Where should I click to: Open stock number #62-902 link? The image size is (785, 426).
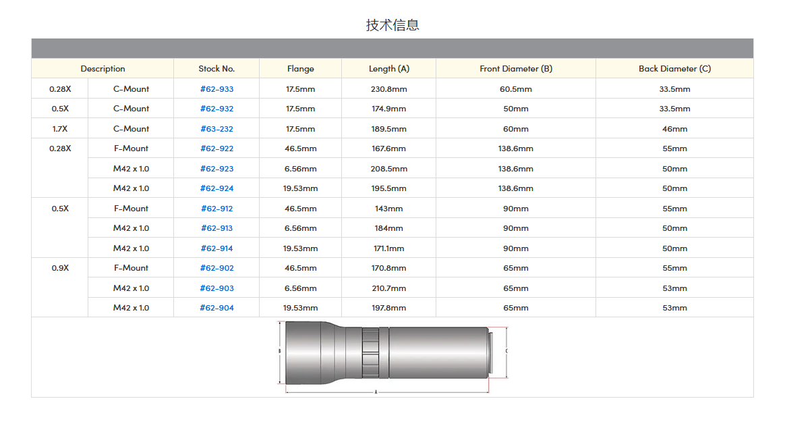click(x=216, y=268)
